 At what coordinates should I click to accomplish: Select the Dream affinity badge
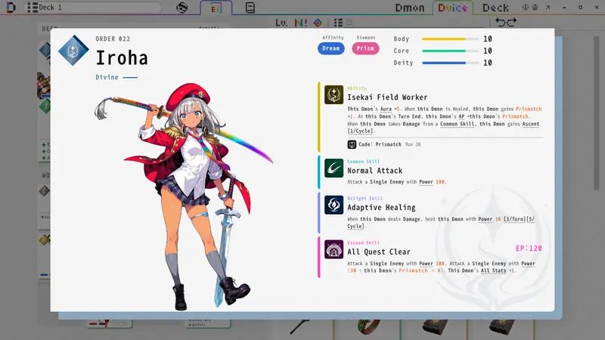click(x=331, y=48)
